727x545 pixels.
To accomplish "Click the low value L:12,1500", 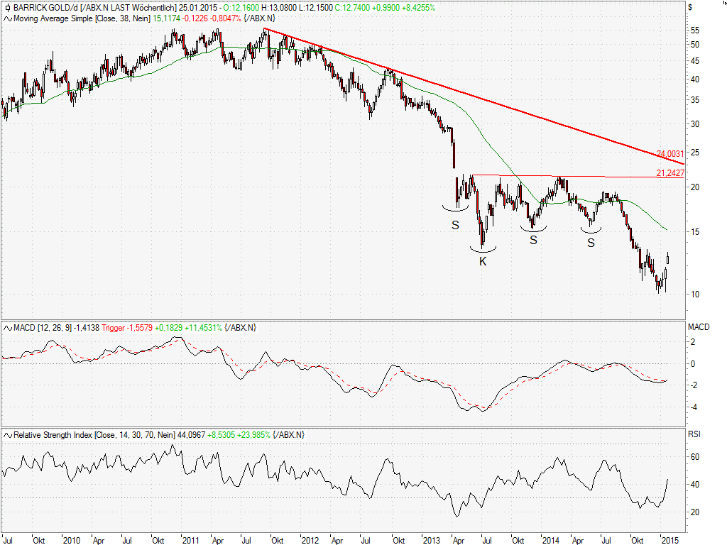I will 315,8.
